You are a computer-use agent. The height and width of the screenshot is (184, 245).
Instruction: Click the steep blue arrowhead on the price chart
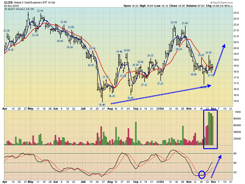pos(223,46)
